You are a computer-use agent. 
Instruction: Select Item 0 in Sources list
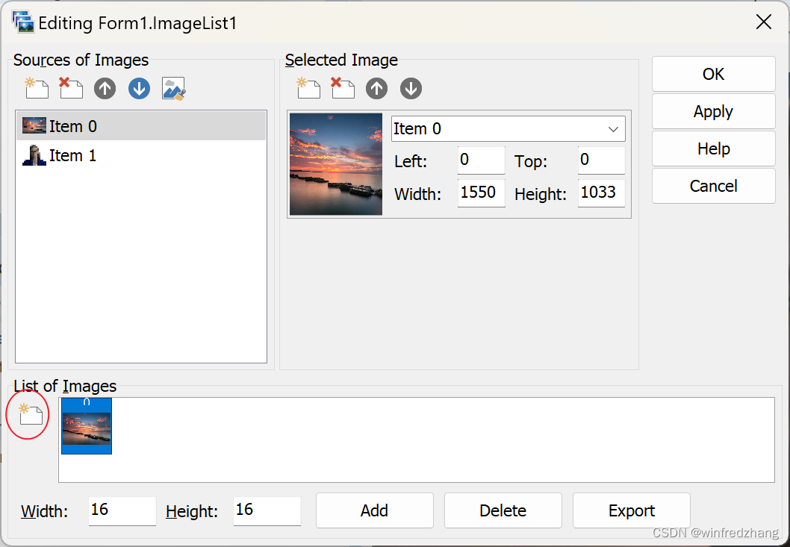coord(72,127)
